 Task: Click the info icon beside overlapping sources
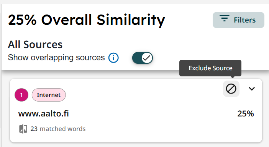pos(113,58)
